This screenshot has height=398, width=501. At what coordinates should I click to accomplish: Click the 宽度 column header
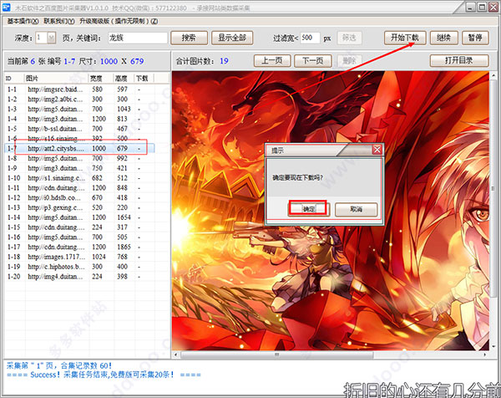101,79
